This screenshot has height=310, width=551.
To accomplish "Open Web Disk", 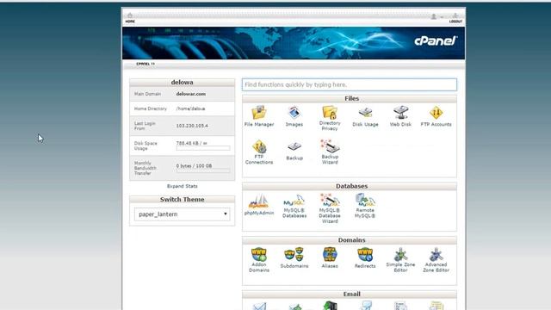I will tap(400, 116).
